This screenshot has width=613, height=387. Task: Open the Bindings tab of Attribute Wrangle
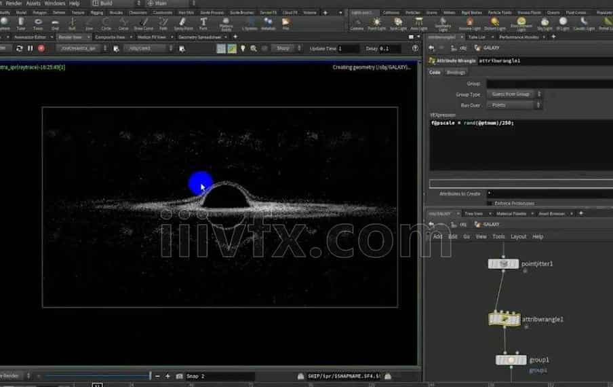tap(456, 73)
